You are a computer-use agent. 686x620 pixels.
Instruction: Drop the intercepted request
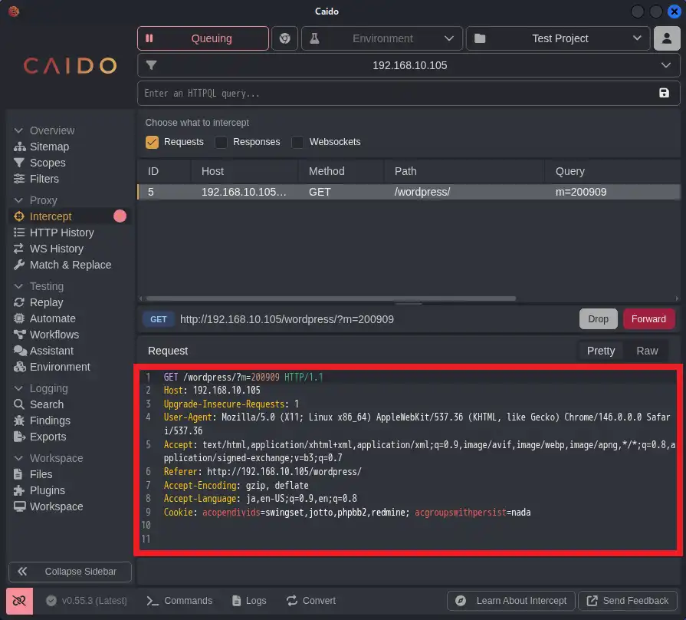coord(598,319)
